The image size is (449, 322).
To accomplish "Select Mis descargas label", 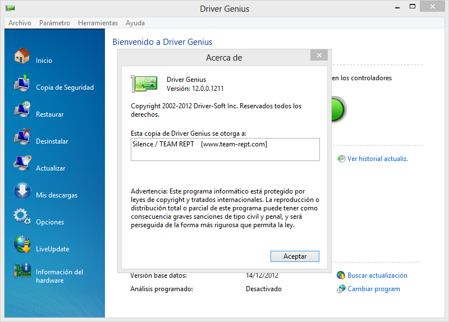I will point(57,195).
